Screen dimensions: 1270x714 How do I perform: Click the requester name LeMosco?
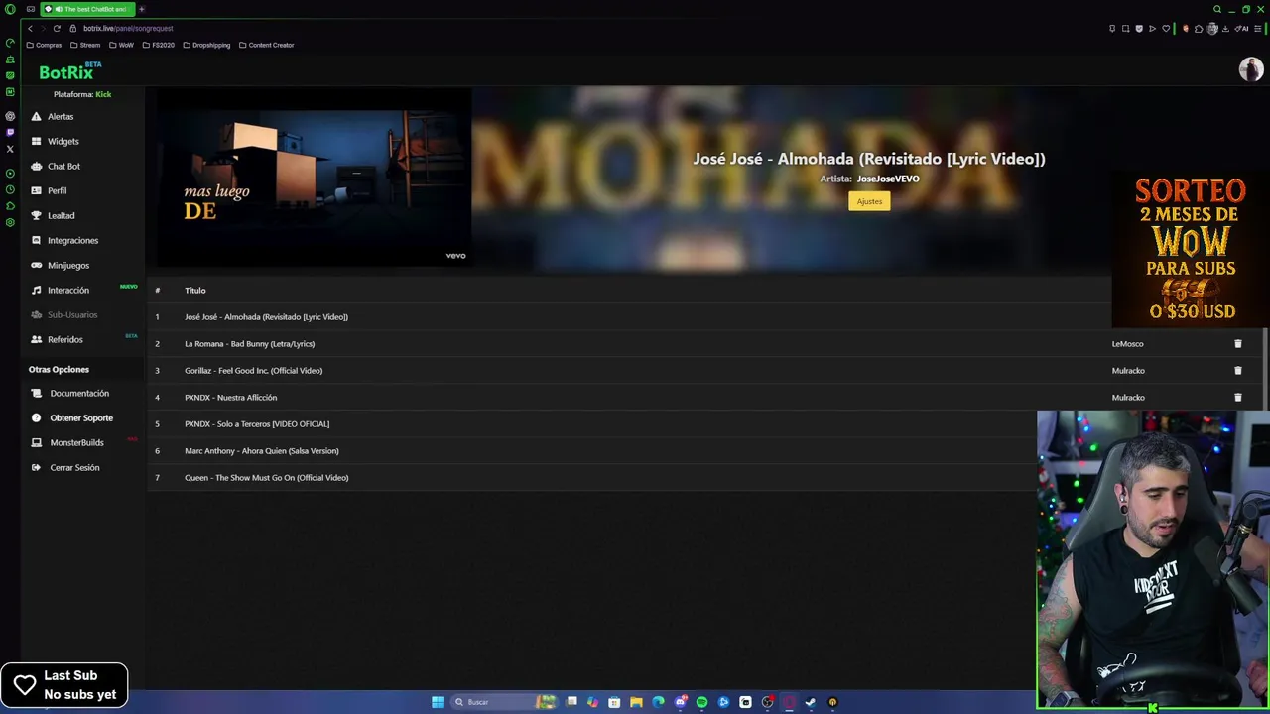click(1127, 344)
